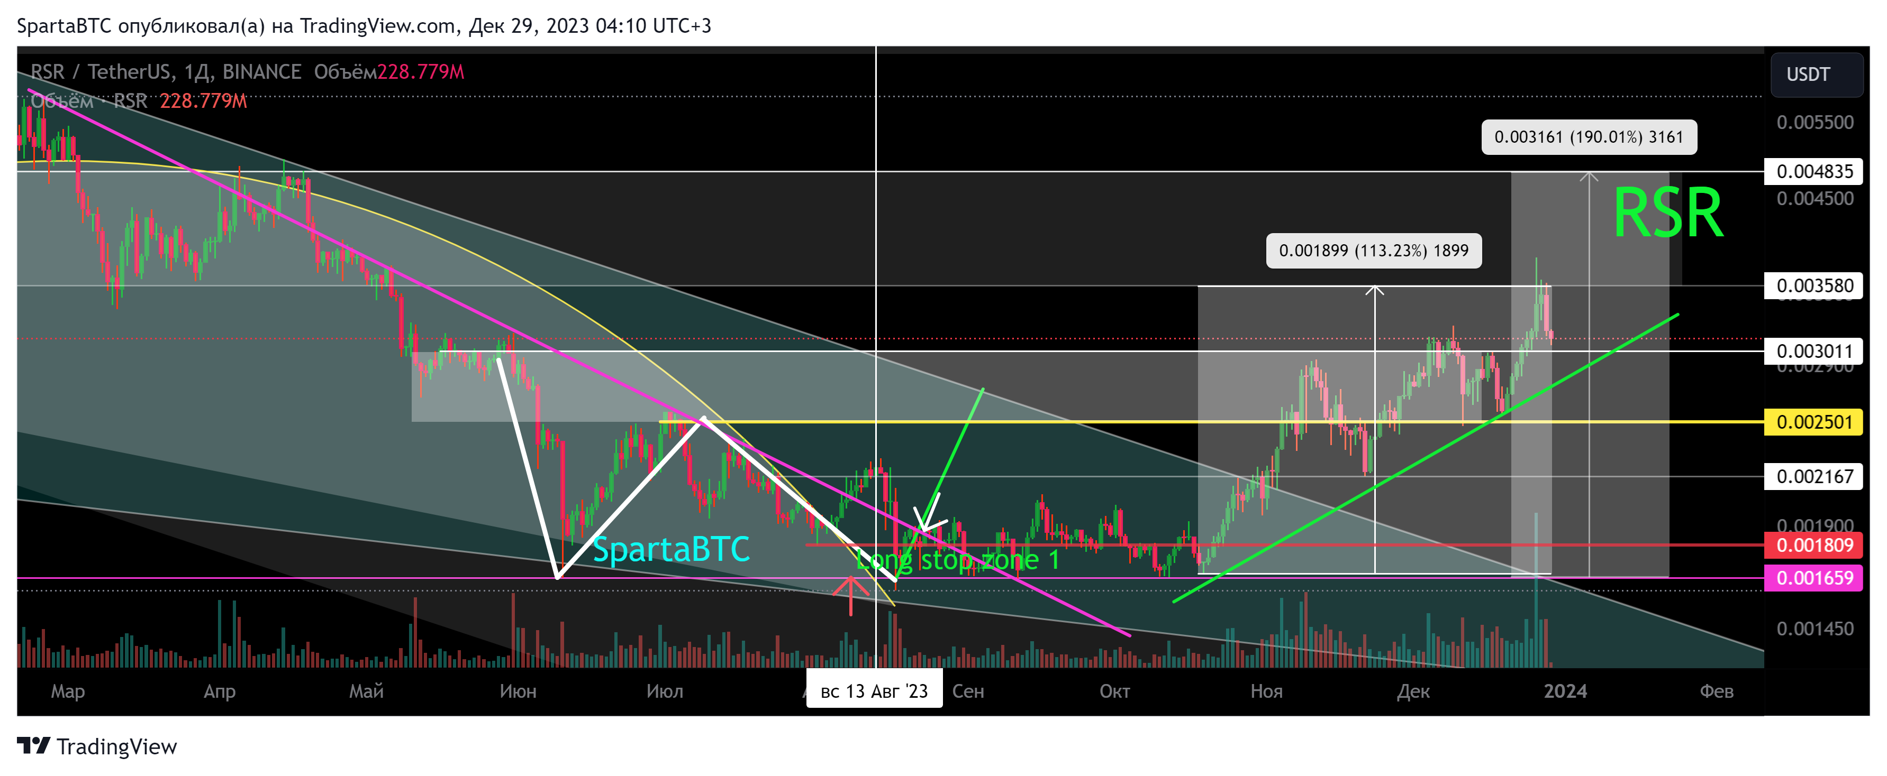Screen dimensions: 1887x776
Task: Click the 0.003011 price label
Action: tap(1814, 352)
